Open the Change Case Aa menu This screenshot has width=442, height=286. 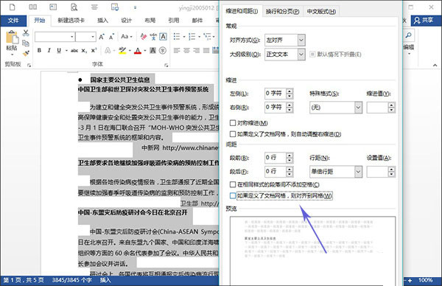click(126, 37)
